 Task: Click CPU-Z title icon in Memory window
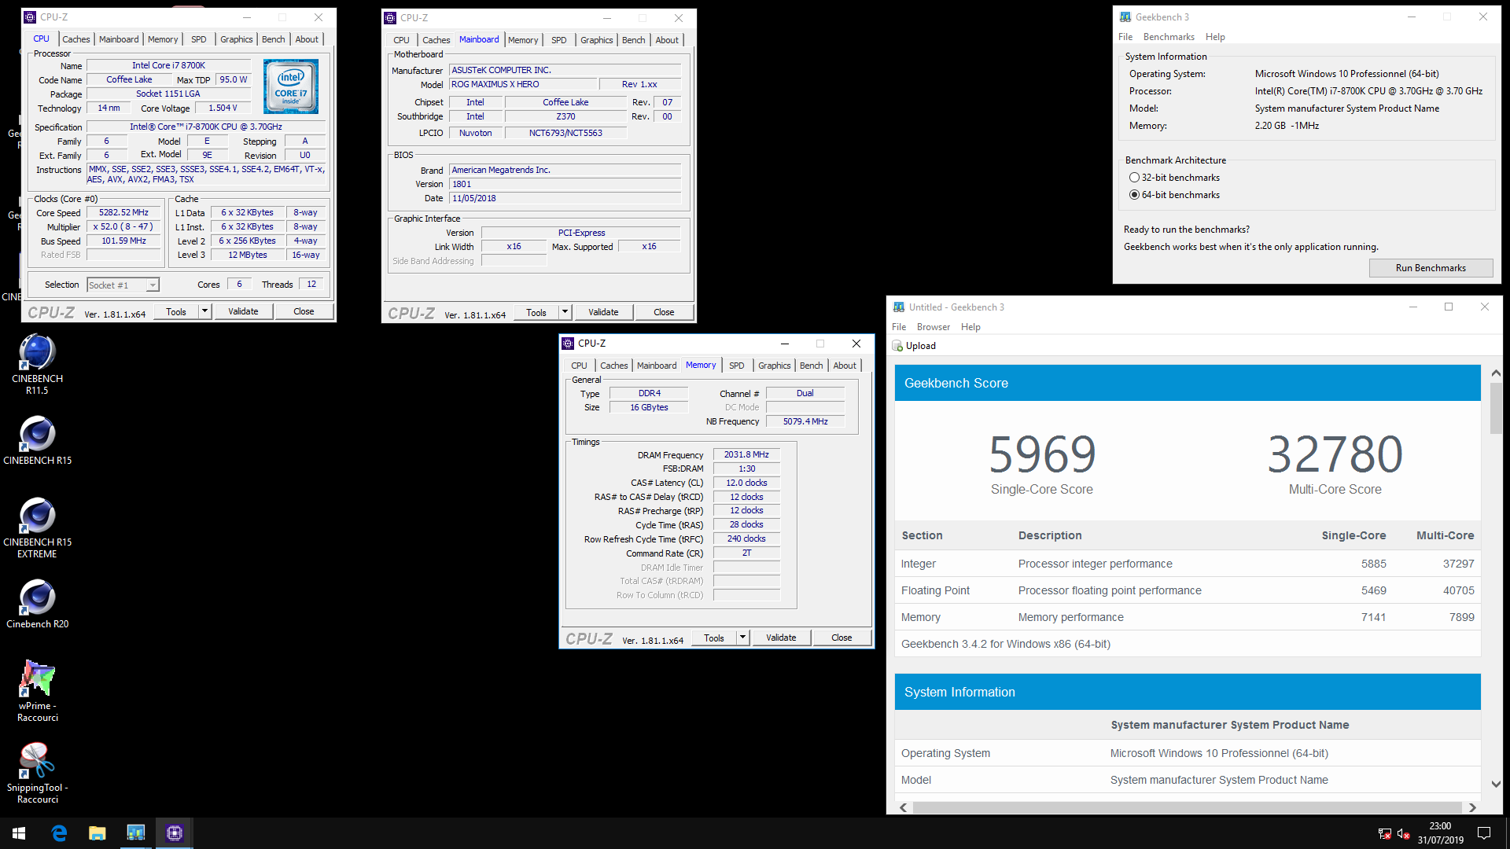pos(568,344)
